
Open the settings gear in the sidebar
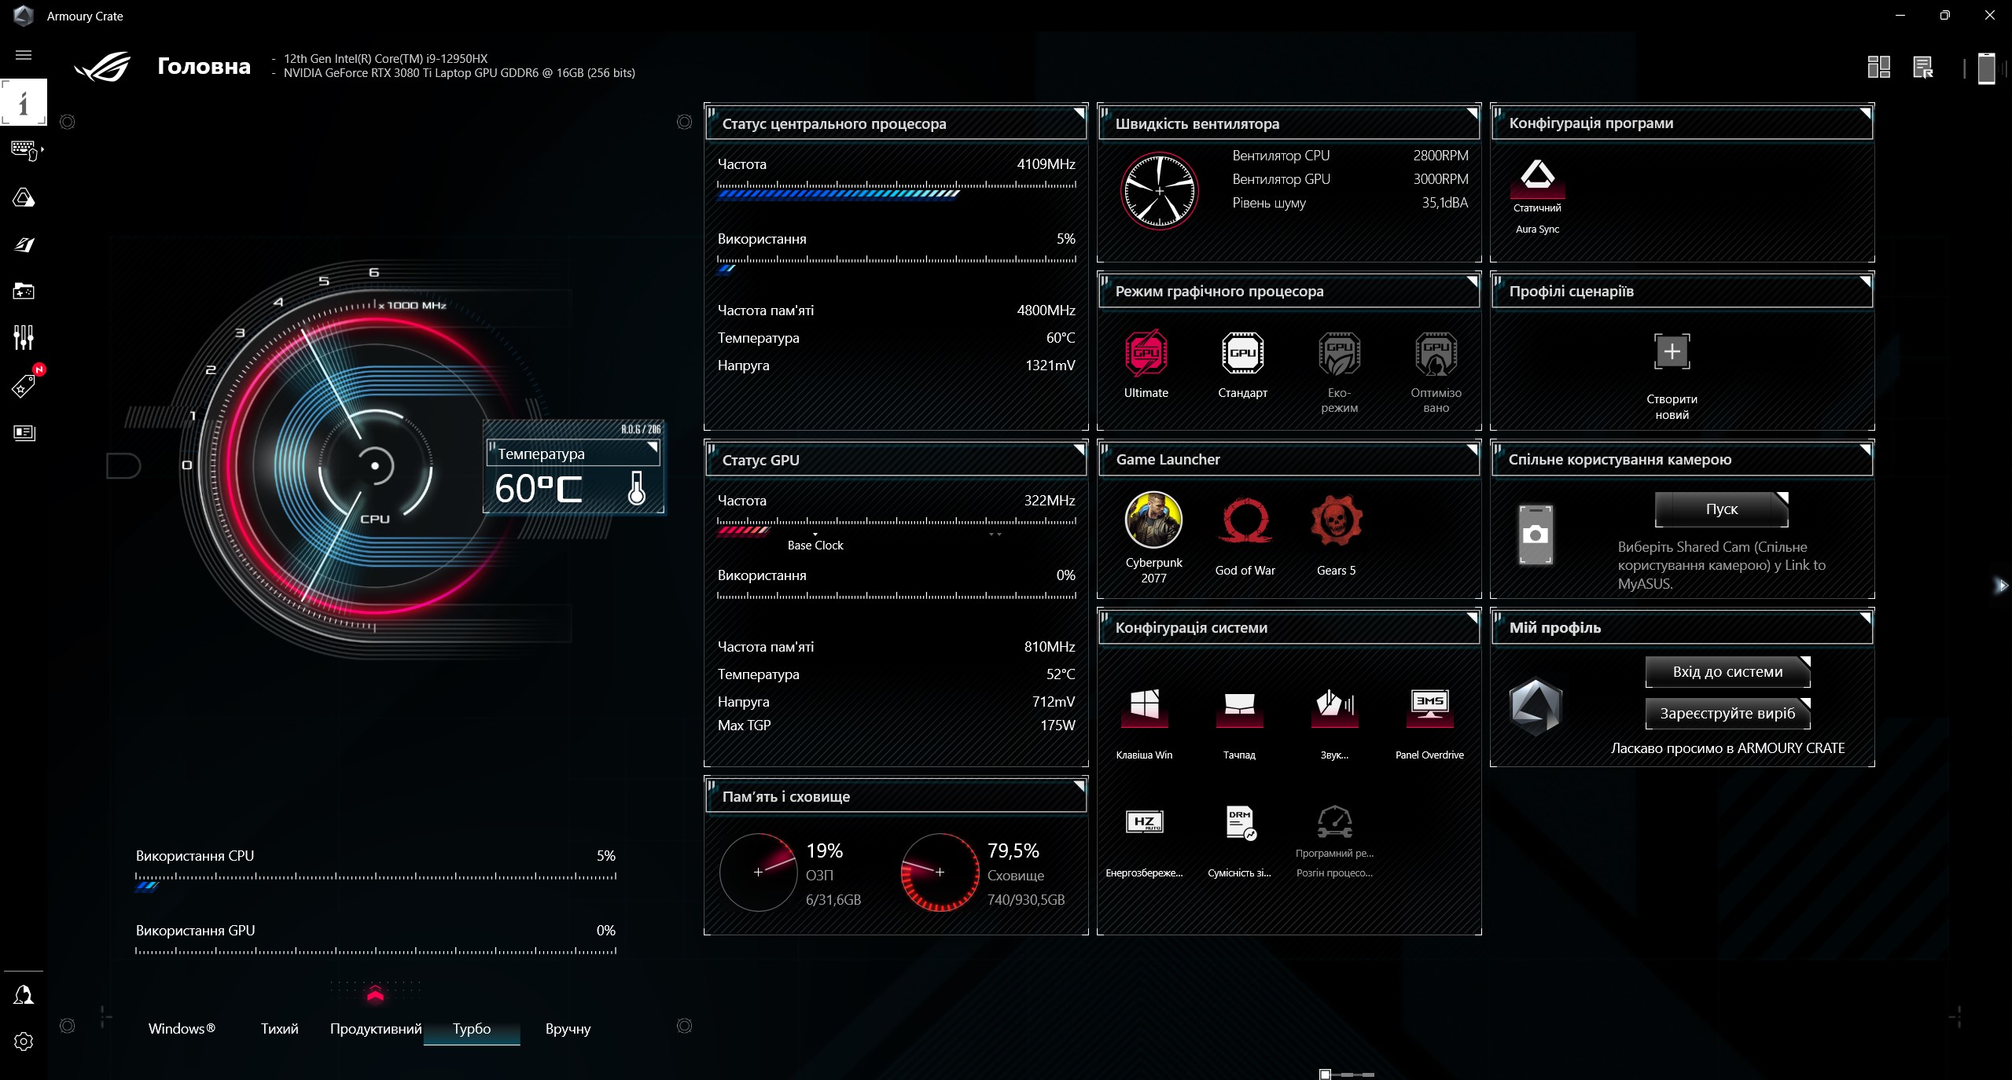pyautogui.click(x=24, y=1041)
